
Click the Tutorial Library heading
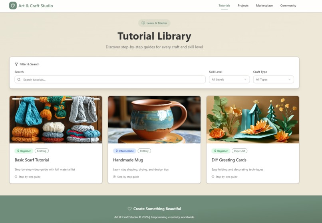point(154,36)
